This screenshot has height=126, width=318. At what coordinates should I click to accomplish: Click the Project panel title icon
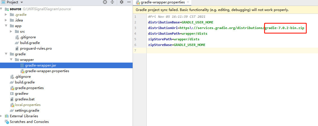click(3, 2)
